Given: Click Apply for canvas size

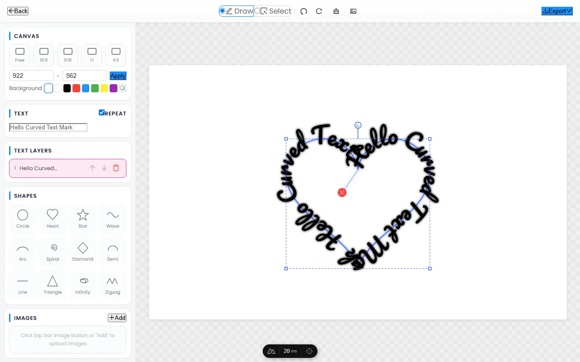Looking at the screenshot, I should [x=118, y=76].
